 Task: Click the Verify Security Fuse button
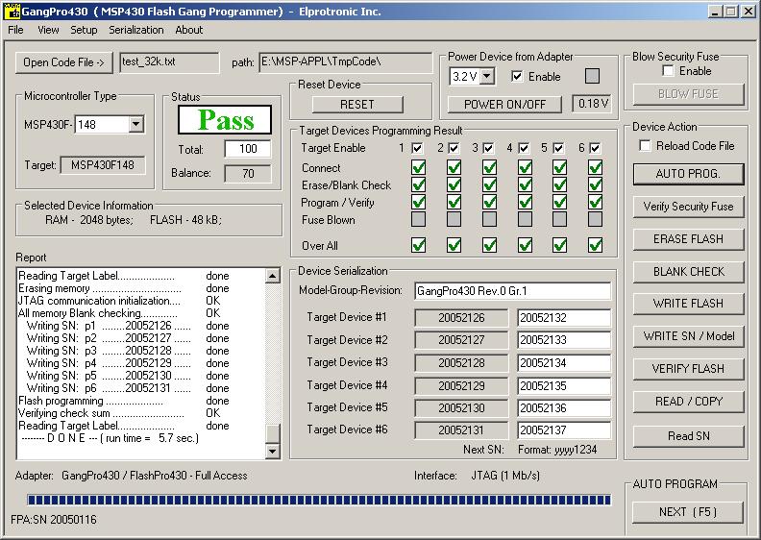pos(688,207)
